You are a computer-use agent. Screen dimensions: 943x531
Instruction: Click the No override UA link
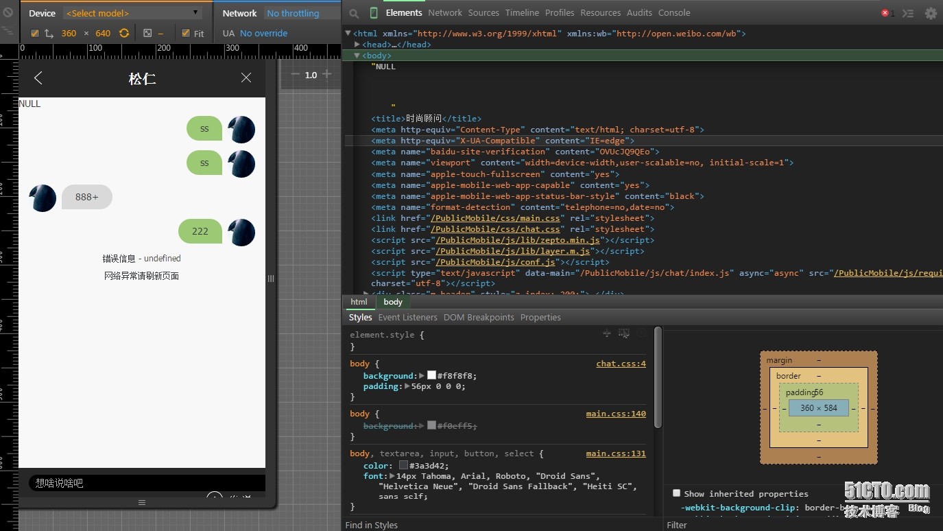[263, 33]
